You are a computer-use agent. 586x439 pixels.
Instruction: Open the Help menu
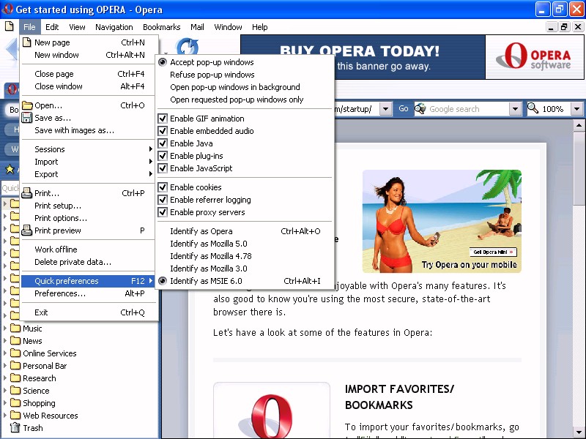(x=259, y=27)
